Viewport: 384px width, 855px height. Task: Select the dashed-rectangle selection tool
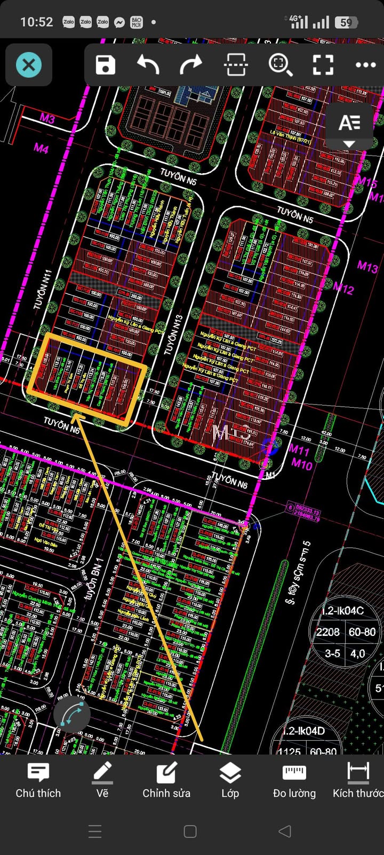(x=236, y=65)
